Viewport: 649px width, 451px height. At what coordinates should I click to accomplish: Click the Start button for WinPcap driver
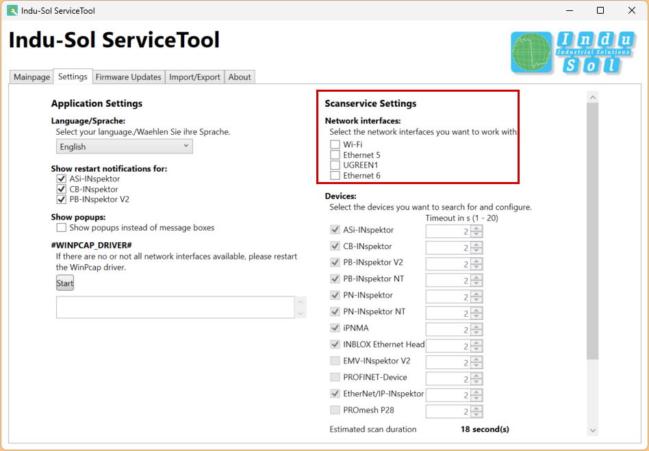coord(65,283)
